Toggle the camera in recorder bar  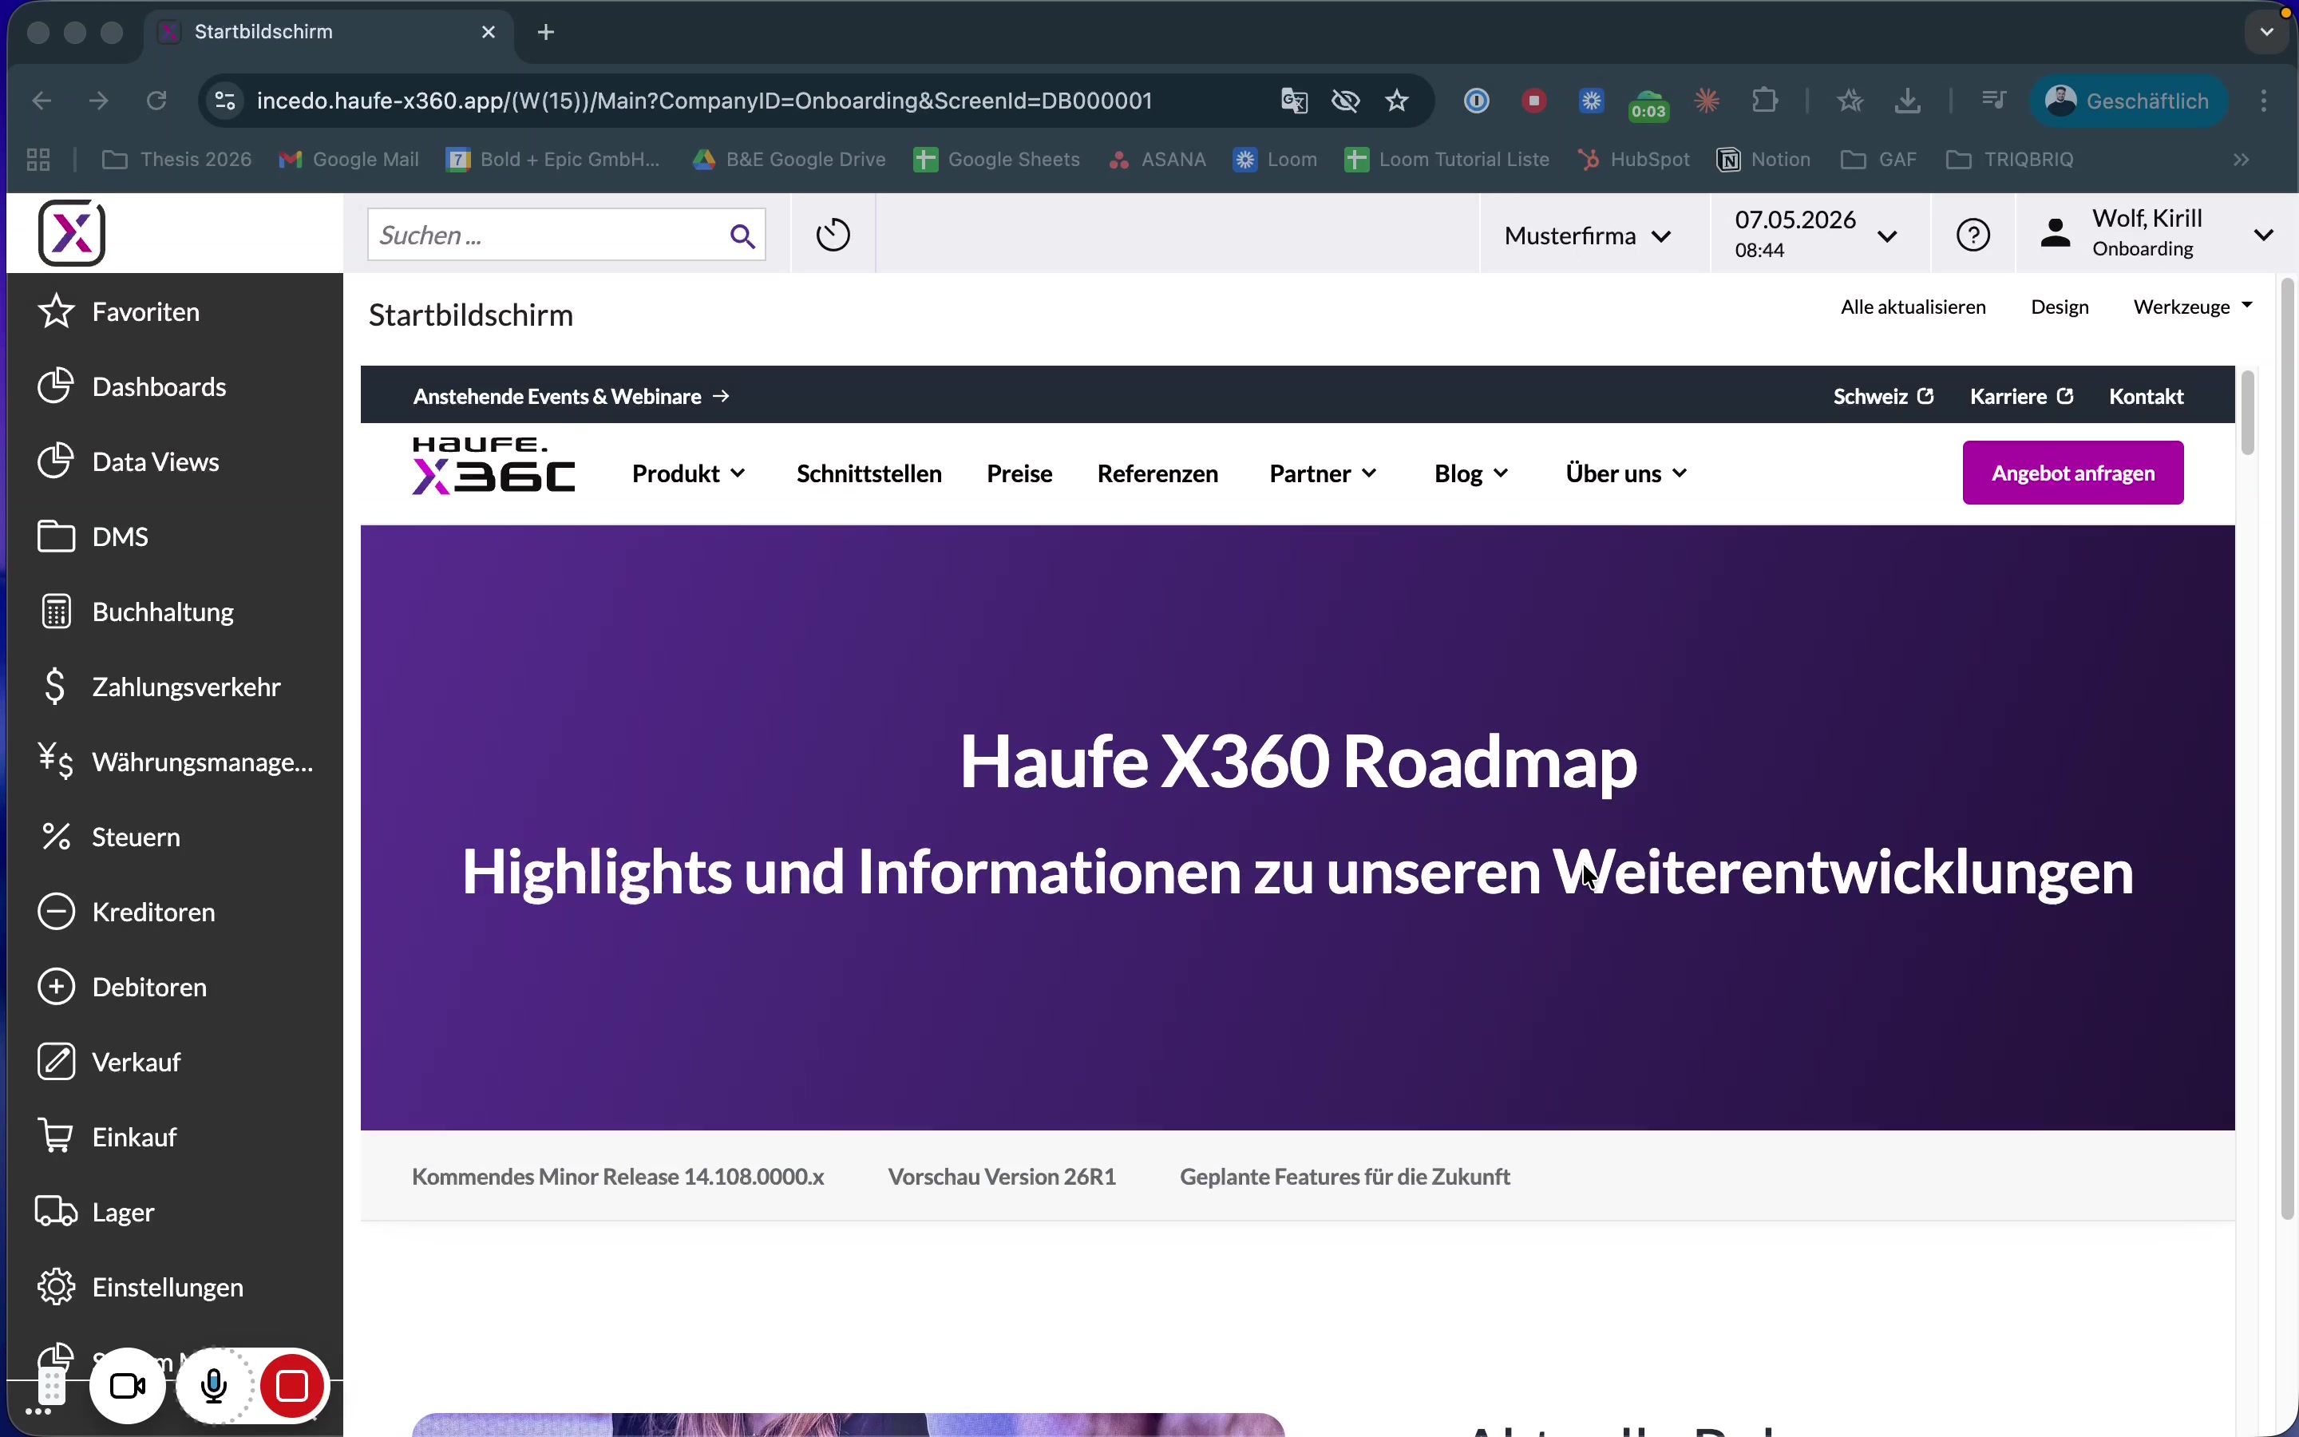coord(127,1386)
